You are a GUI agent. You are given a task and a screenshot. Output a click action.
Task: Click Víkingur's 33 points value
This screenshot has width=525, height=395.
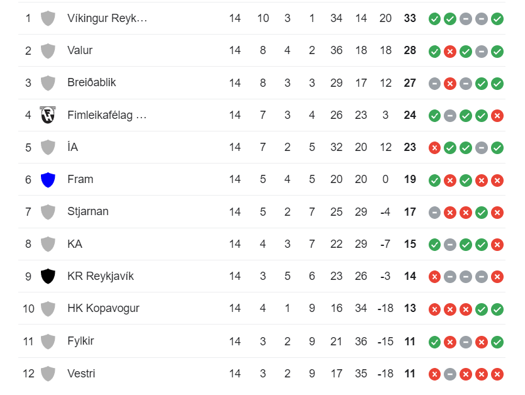coord(410,18)
